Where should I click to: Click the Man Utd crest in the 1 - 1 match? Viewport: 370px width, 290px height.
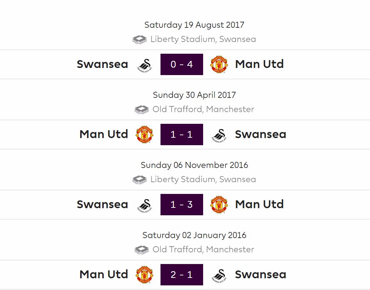[x=145, y=135]
